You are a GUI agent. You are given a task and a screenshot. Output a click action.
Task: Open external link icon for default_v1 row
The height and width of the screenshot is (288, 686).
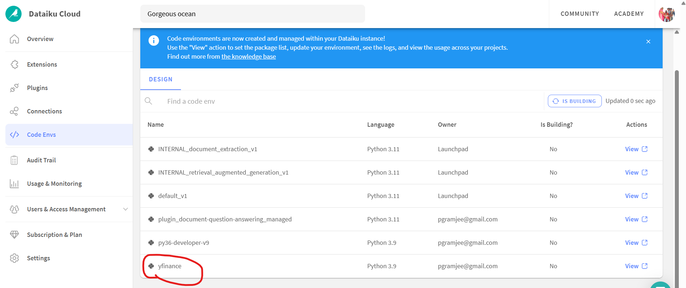tap(645, 196)
